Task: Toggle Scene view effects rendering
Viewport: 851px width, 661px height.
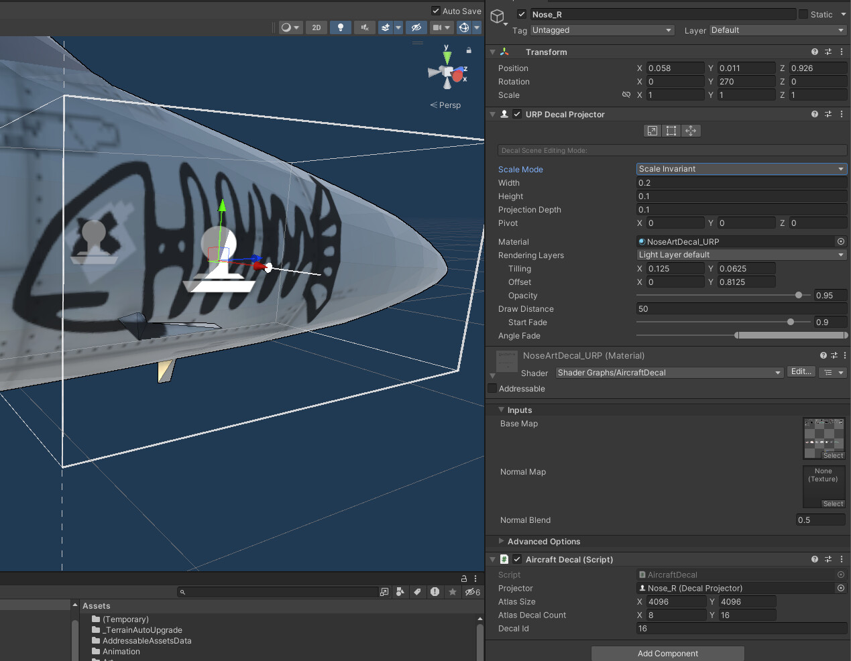Action: [386, 27]
